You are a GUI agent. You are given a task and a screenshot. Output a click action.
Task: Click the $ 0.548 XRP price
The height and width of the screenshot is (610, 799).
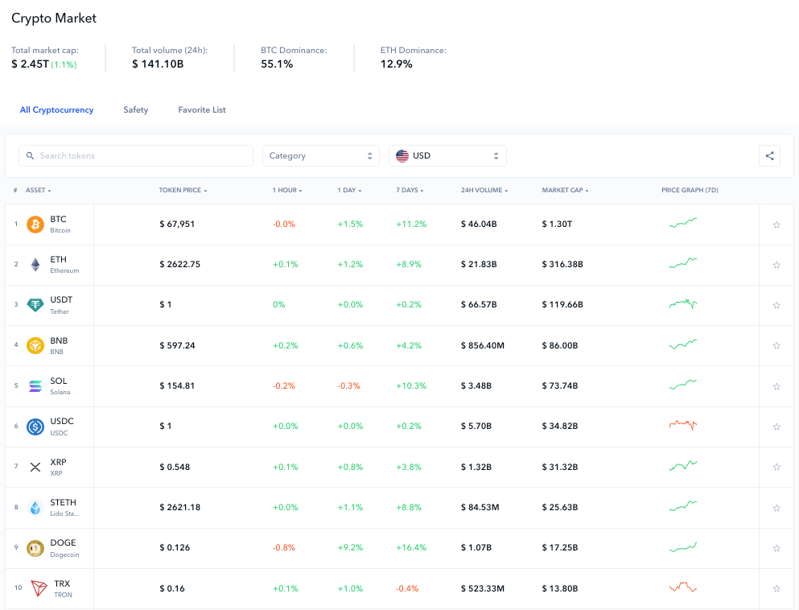pyautogui.click(x=175, y=467)
